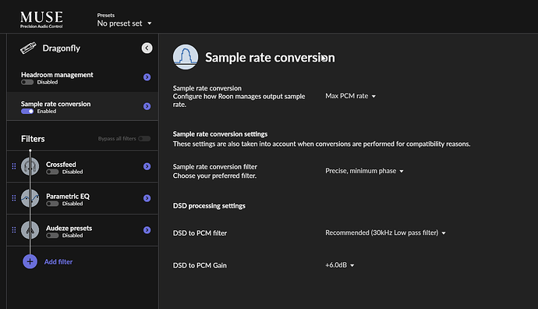Image resolution: width=538 pixels, height=309 pixels.
Task: Click the Audeze presets icon
Action: point(30,230)
